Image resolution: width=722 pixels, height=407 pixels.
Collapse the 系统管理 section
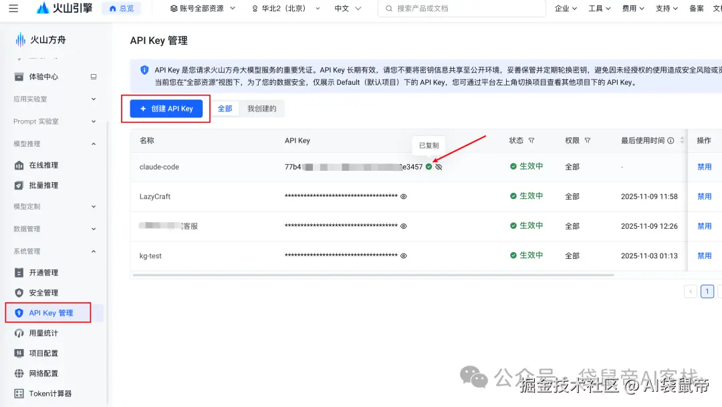tap(55, 252)
